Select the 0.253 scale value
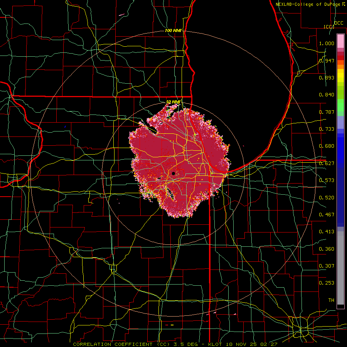 coord(327,283)
